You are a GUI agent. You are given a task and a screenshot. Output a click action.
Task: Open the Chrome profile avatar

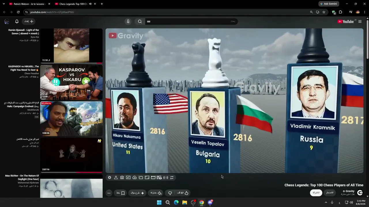[358, 12]
